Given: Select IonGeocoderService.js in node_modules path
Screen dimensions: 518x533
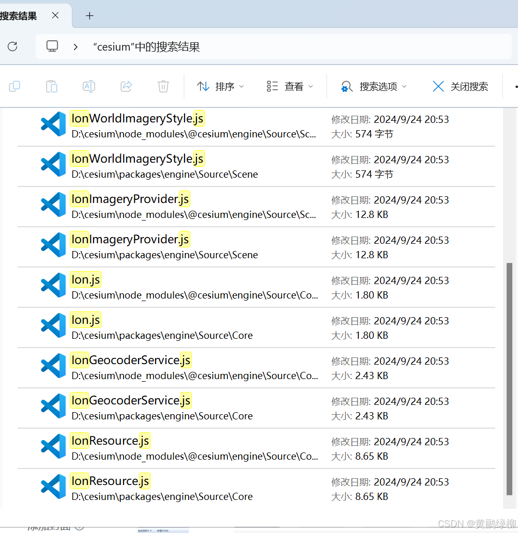Looking at the screenshot, I should point(256,368).
